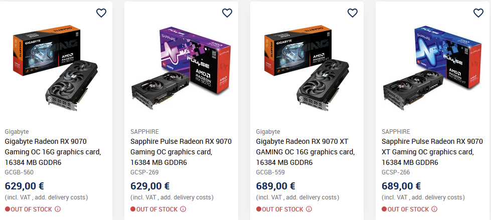Open Gigabyte Radeon RX 9070 XT GAMING OC link
Image resolution: width=491 pixels, height=220 pixels.
[306, 152]
